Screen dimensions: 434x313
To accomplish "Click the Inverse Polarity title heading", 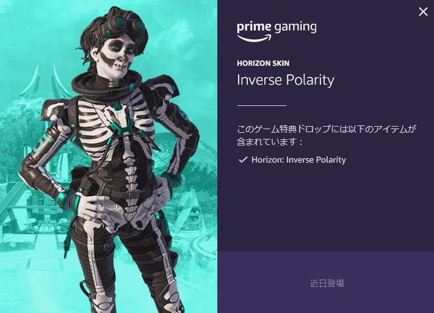I will (x=286, y=80).
